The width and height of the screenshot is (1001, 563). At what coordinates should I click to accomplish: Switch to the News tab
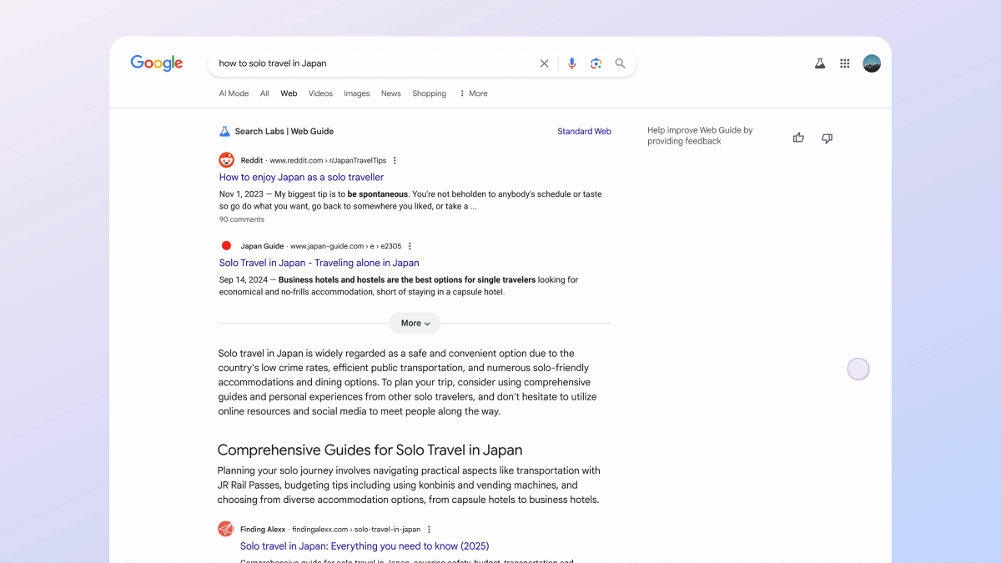(391, 93)
